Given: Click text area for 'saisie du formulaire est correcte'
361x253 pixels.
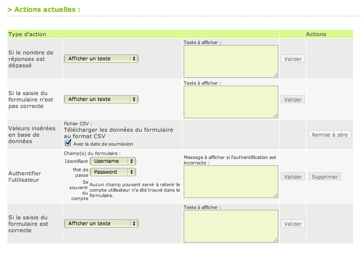Looking at the screenshot, I should coord(230,226).
